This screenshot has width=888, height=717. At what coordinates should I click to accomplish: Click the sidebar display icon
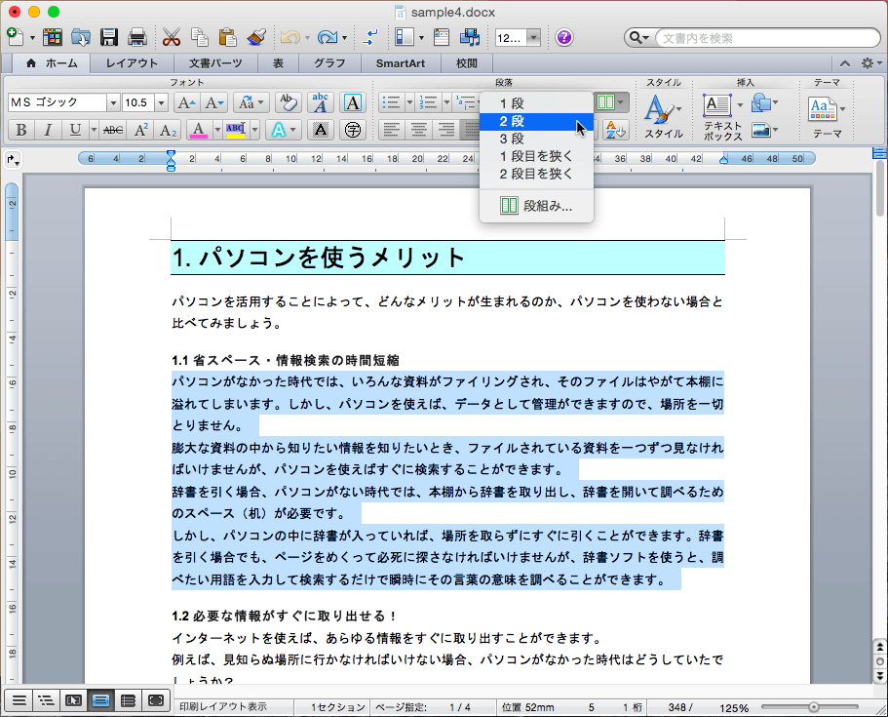[405, 37]
